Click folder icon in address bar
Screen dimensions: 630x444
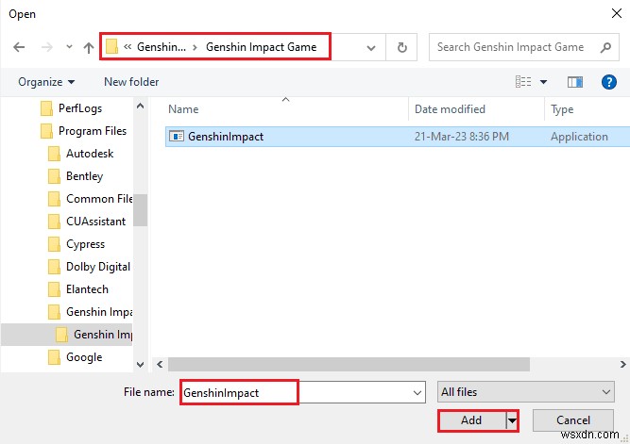click(111, 47)
